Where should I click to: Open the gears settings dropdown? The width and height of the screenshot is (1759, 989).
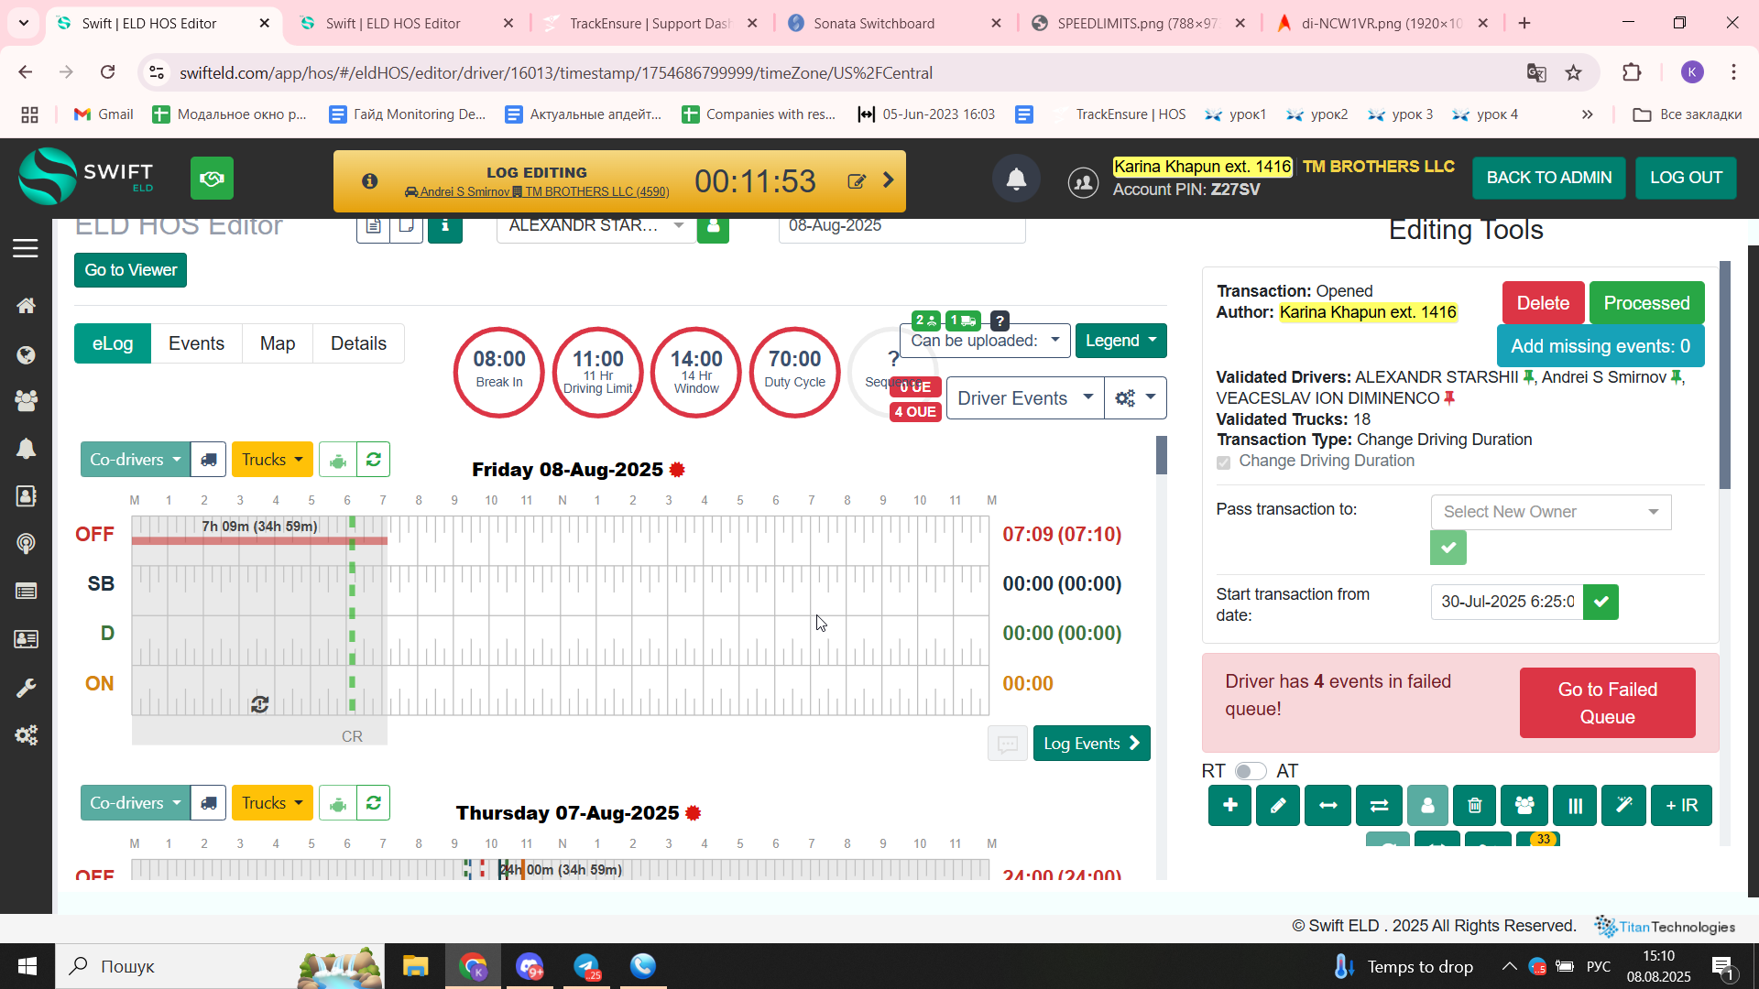point(1135,398)
